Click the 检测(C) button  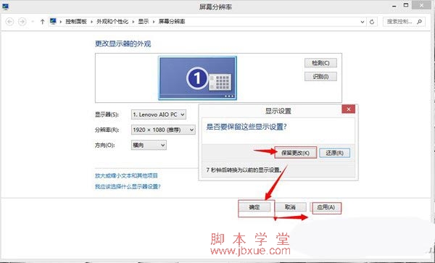pyautogui.click(x=320, y=63)
